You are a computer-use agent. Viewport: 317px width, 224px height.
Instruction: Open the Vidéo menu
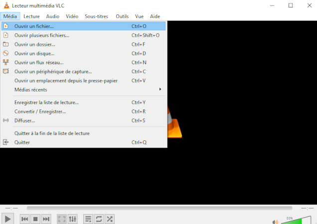[x=72, y=16]
